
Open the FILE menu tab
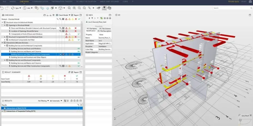pyautogui.click(x=4, y=1)
